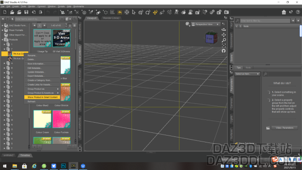Toggle the S selectable column header

tap(240, 26)
